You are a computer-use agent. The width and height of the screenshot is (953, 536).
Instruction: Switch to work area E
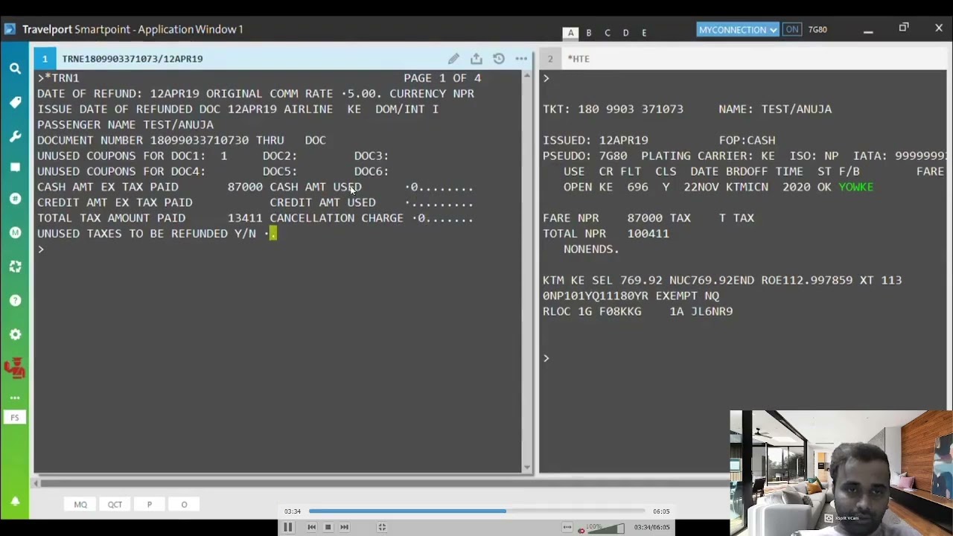click(x=644, y=33)
